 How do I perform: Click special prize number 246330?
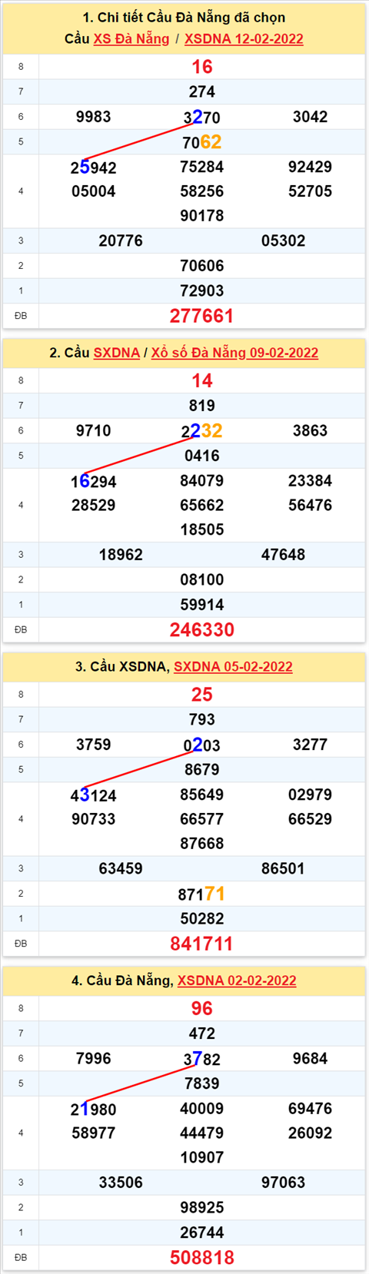point(201,629)
